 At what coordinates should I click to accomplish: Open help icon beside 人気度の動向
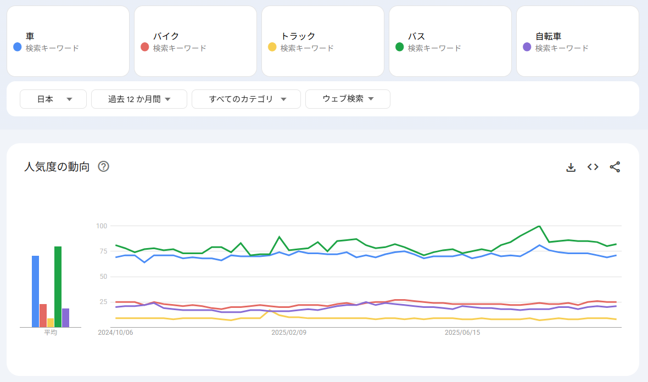tap(103, 167)
